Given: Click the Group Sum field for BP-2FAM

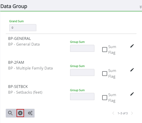Looking at the screenshot, I should (82, 72).
